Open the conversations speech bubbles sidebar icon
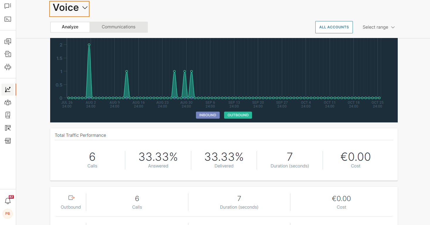 tap(8, 41)
